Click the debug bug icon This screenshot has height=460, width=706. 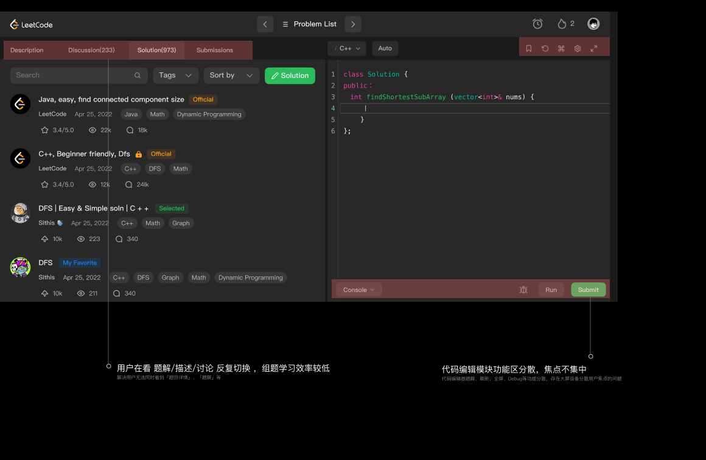(523, 290)
